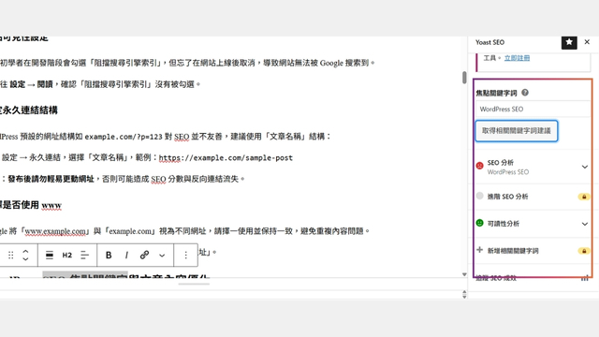Click the example.com/?p=123 code text
Viewport: 599px width, 337px height.
[x=124, y=137]
